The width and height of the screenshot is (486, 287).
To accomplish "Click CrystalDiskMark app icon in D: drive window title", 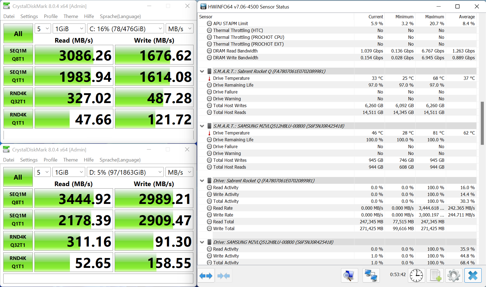I will (6, 149).
